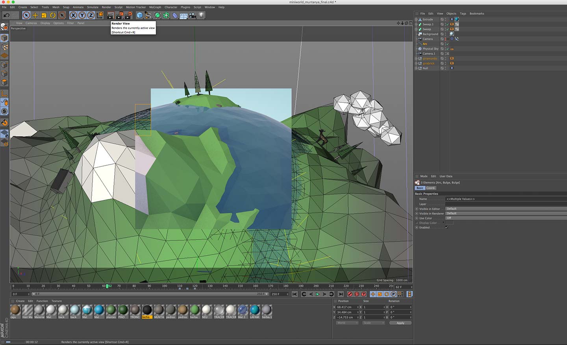This screenshot has width=567, height=345.
Task: Toggle Sweep.1 generator green checkmark
Action: pyautogui.click(x=447, y=24)
